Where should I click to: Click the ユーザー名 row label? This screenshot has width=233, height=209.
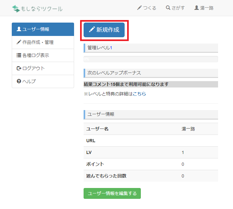(x=98, y=129)
